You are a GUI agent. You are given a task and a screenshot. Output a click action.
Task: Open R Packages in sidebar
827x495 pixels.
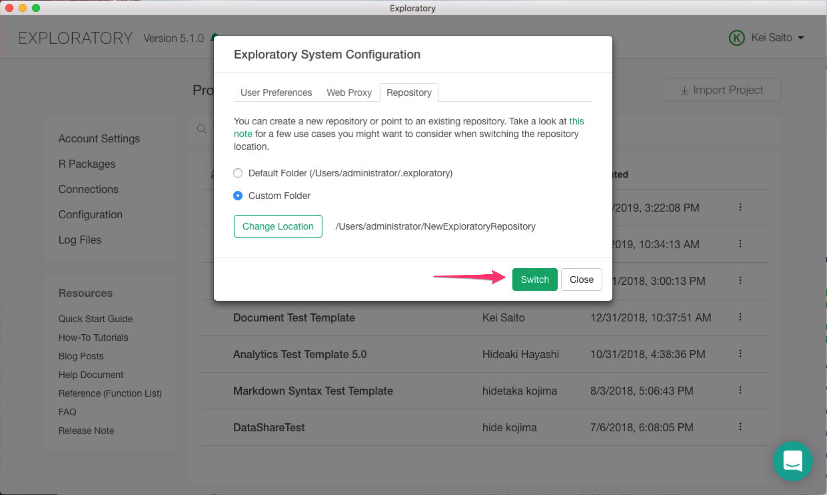[86, 164]
